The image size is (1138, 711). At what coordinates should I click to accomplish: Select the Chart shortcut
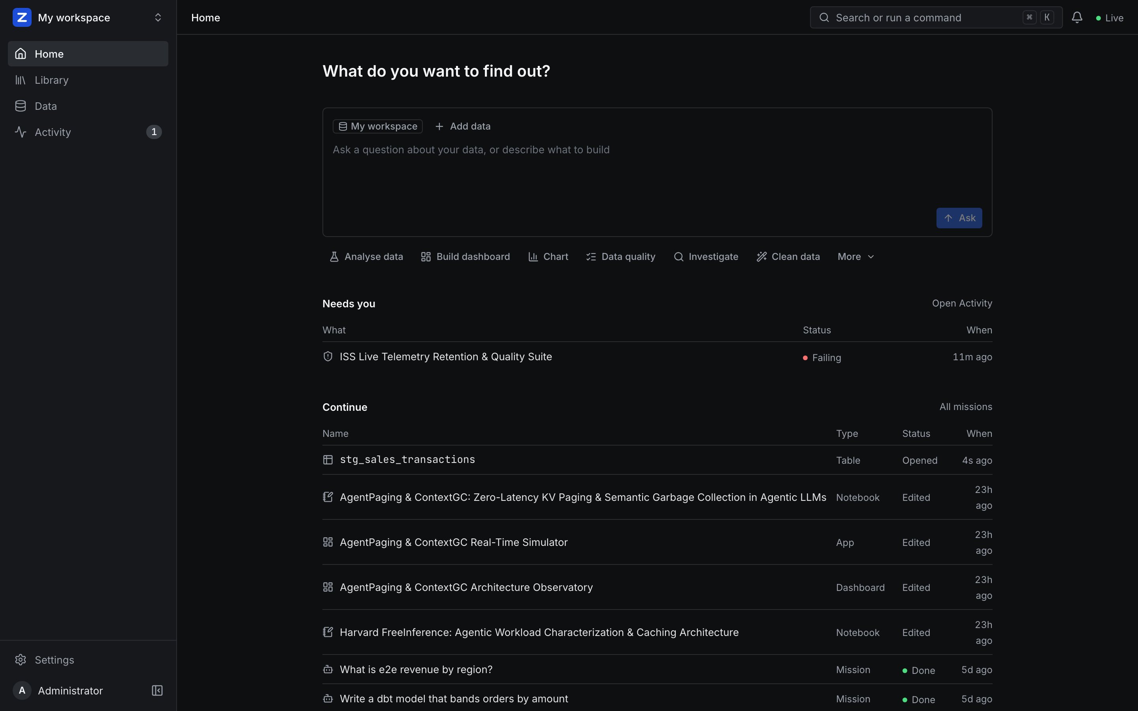548,257
